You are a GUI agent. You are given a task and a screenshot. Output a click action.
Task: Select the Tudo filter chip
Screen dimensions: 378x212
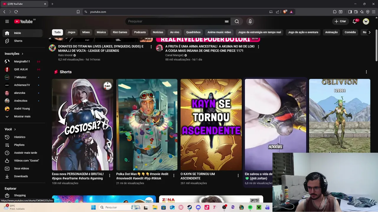pos(57,32)
